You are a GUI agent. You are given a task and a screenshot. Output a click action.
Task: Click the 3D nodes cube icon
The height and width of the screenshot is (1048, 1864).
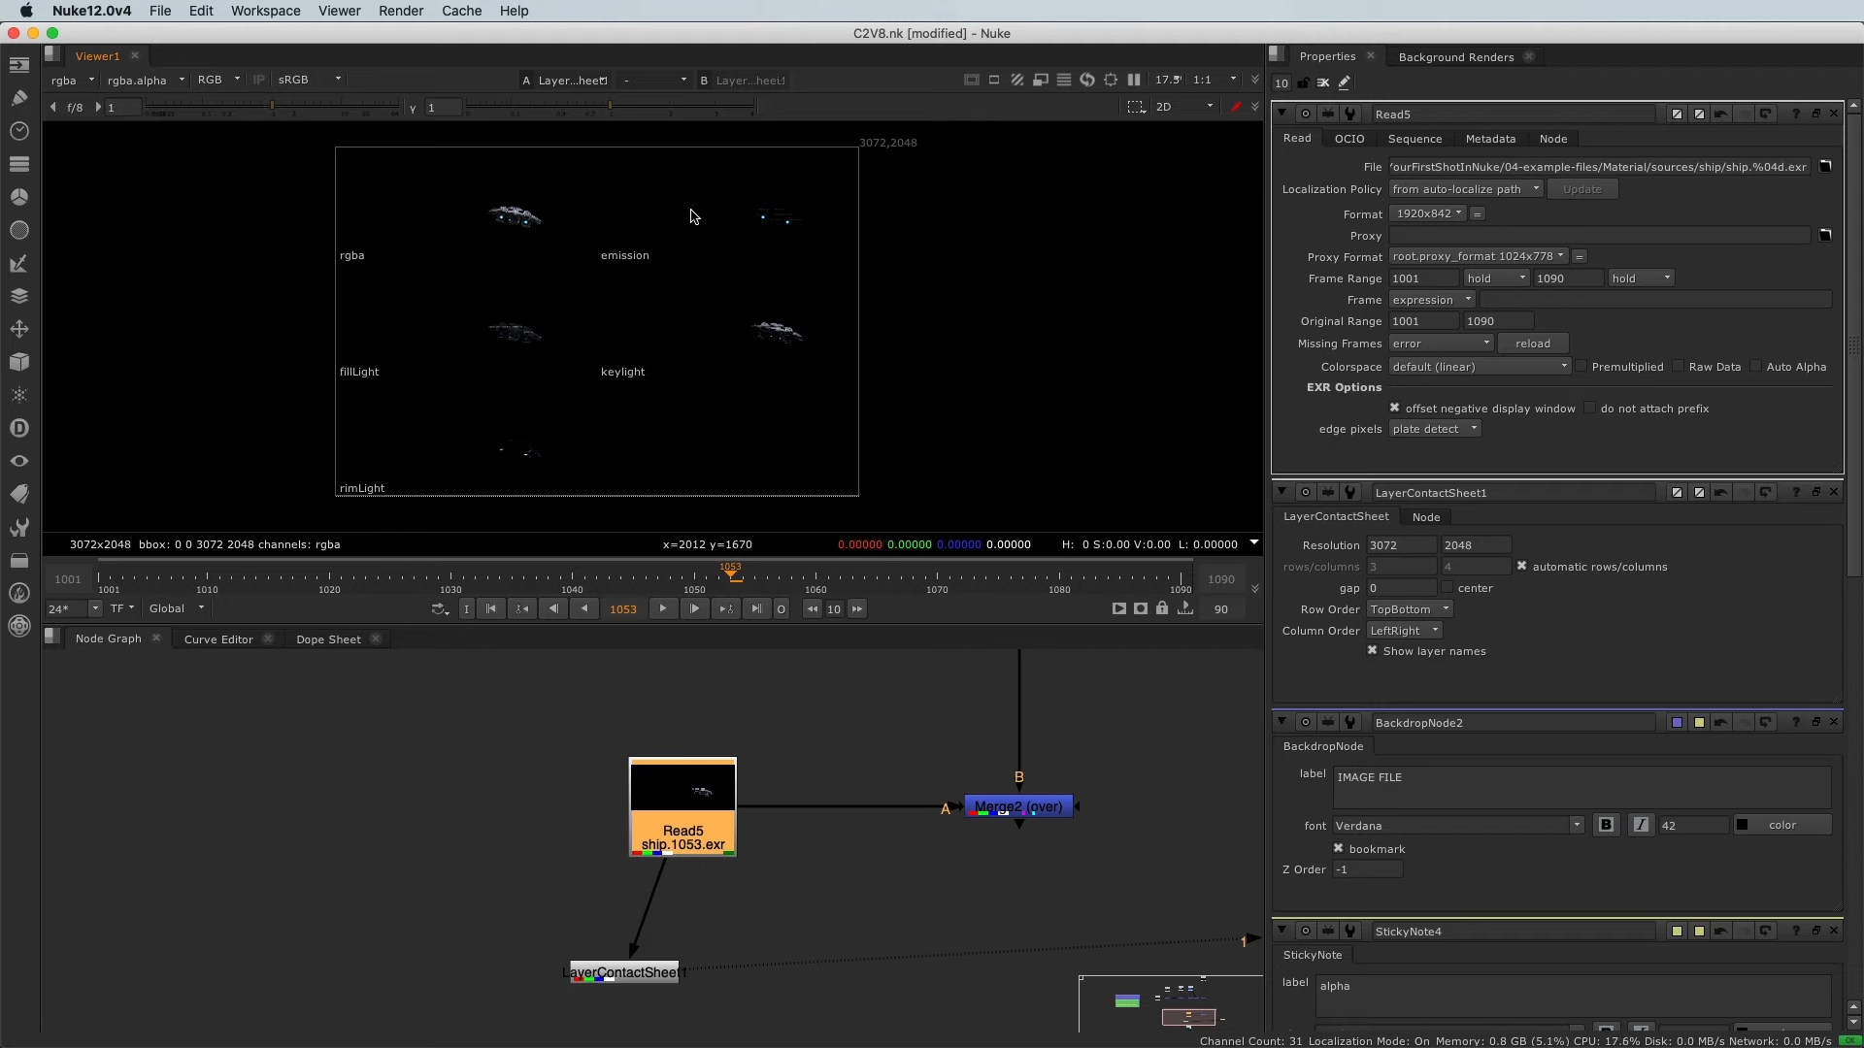coord(18,362)
